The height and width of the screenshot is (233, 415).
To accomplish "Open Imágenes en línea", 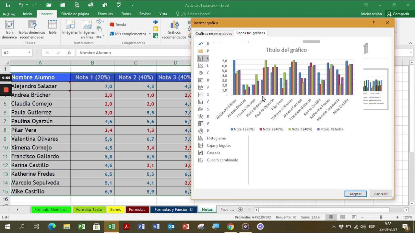I will (x=87, y=30).
